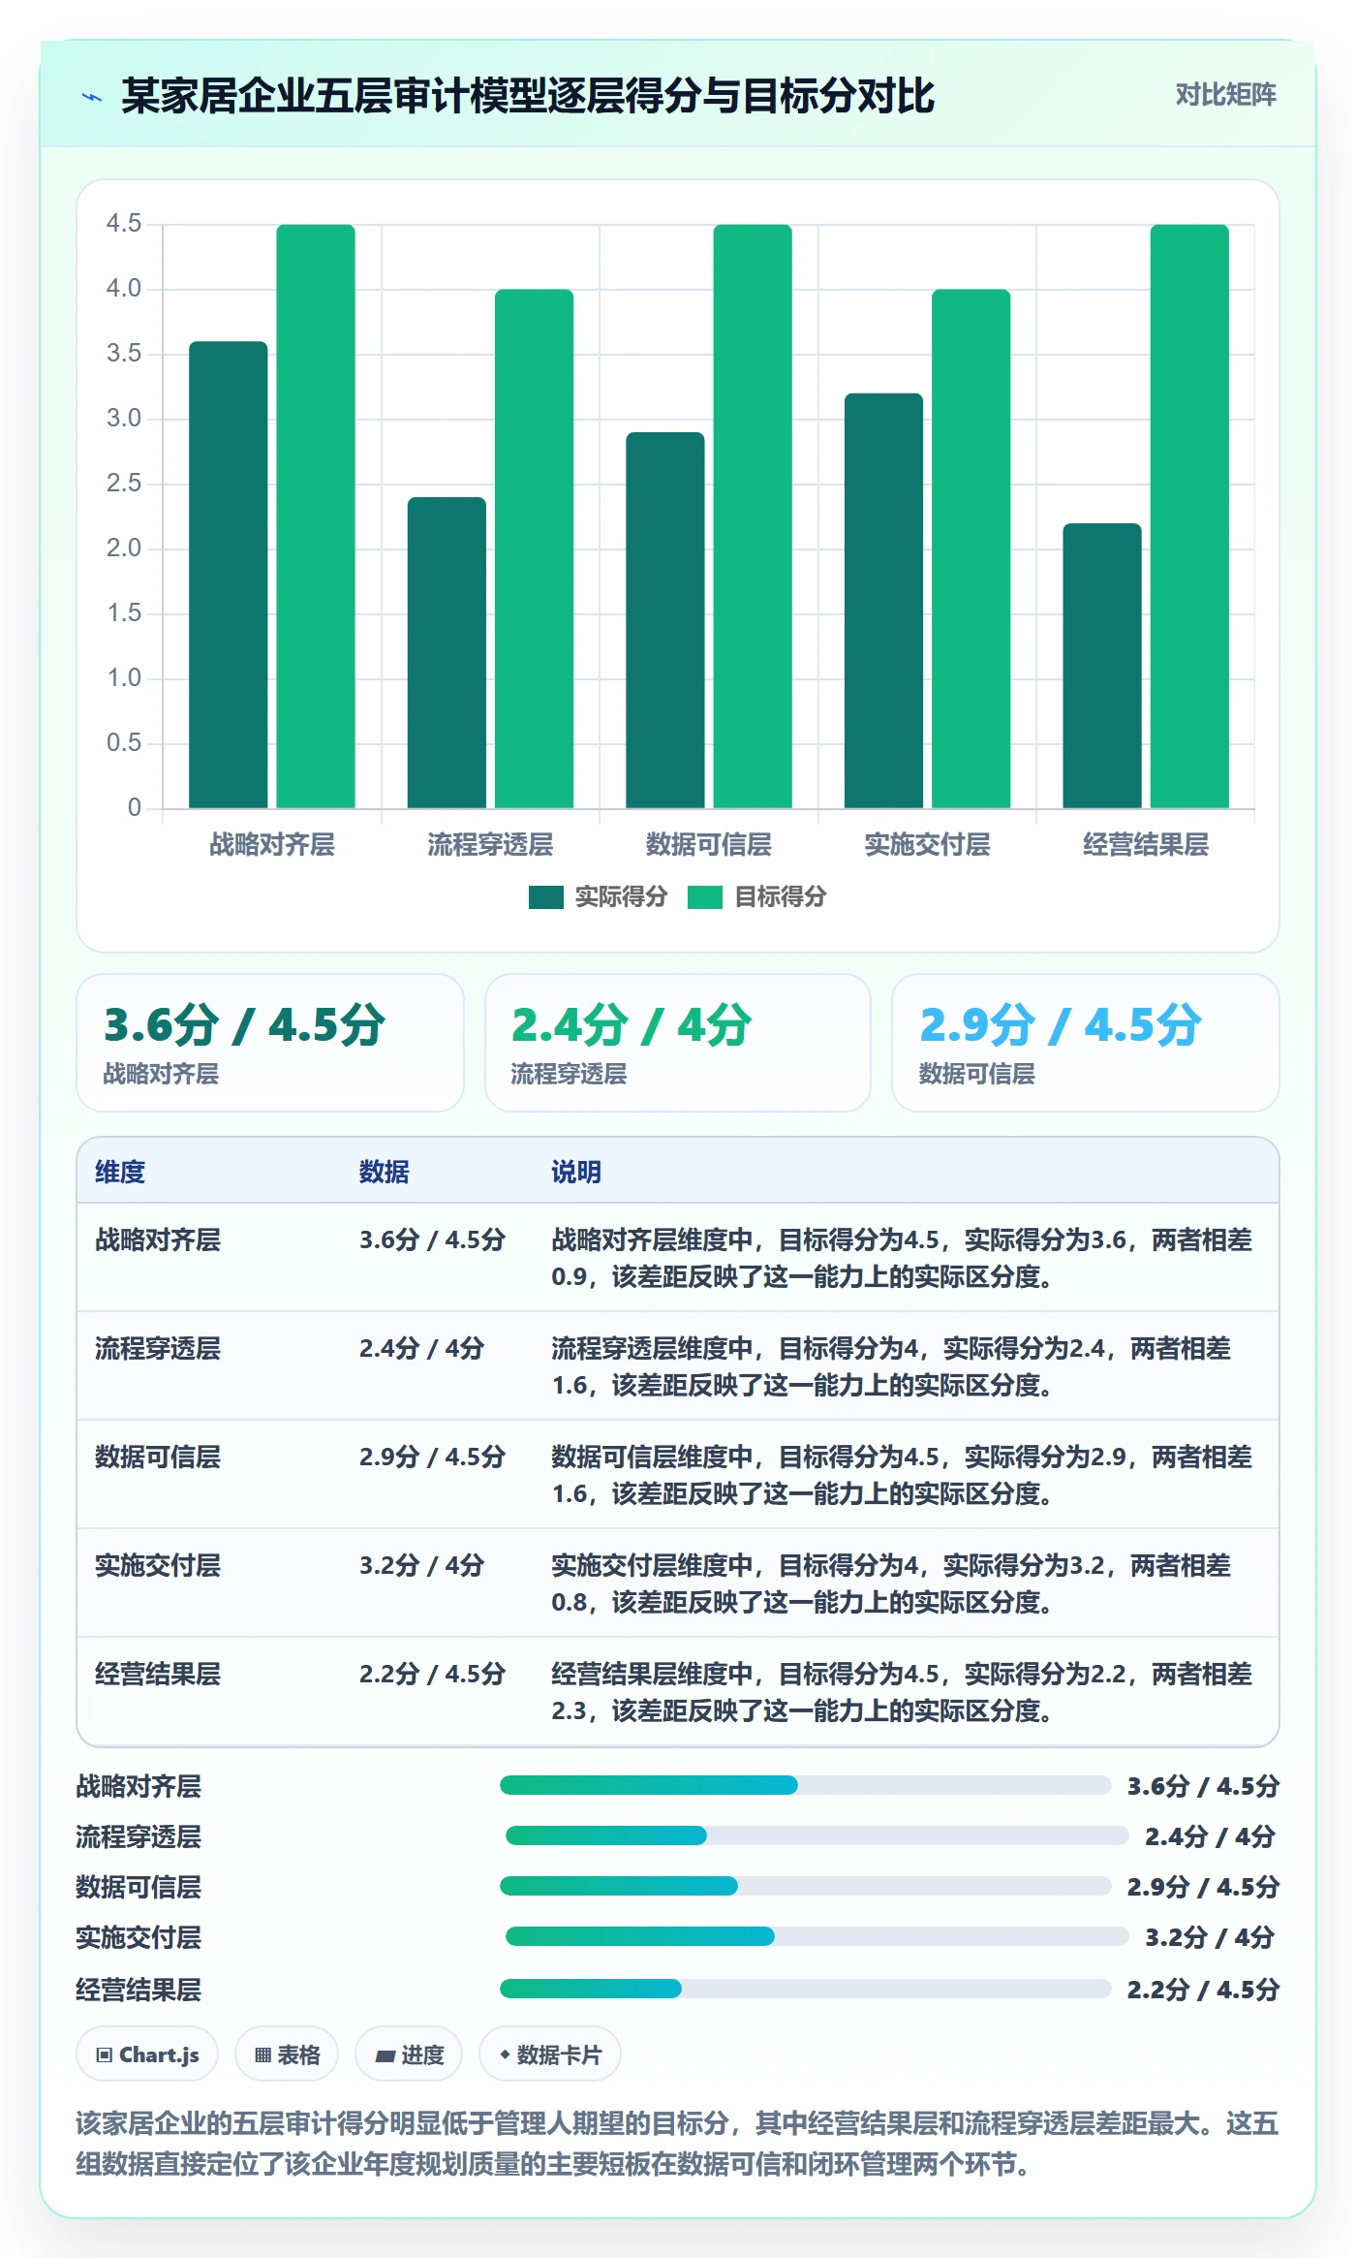Open the 2.9分 / 4.5分 data card
1356x2258 pixels.
click(x=1086, y=1043)
